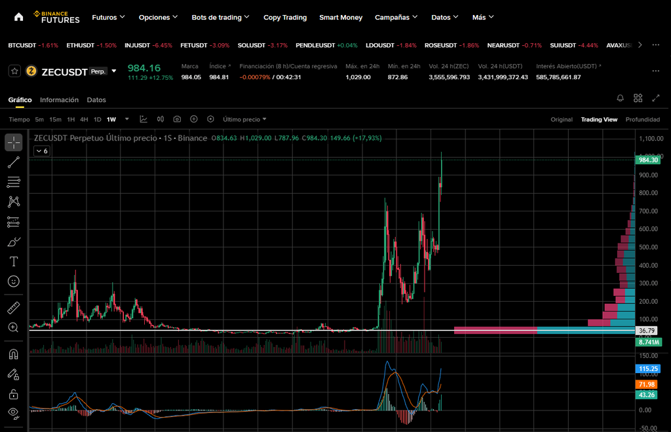
Task: Hide all drawings with eye icon
Action: [x=14, y=413]
